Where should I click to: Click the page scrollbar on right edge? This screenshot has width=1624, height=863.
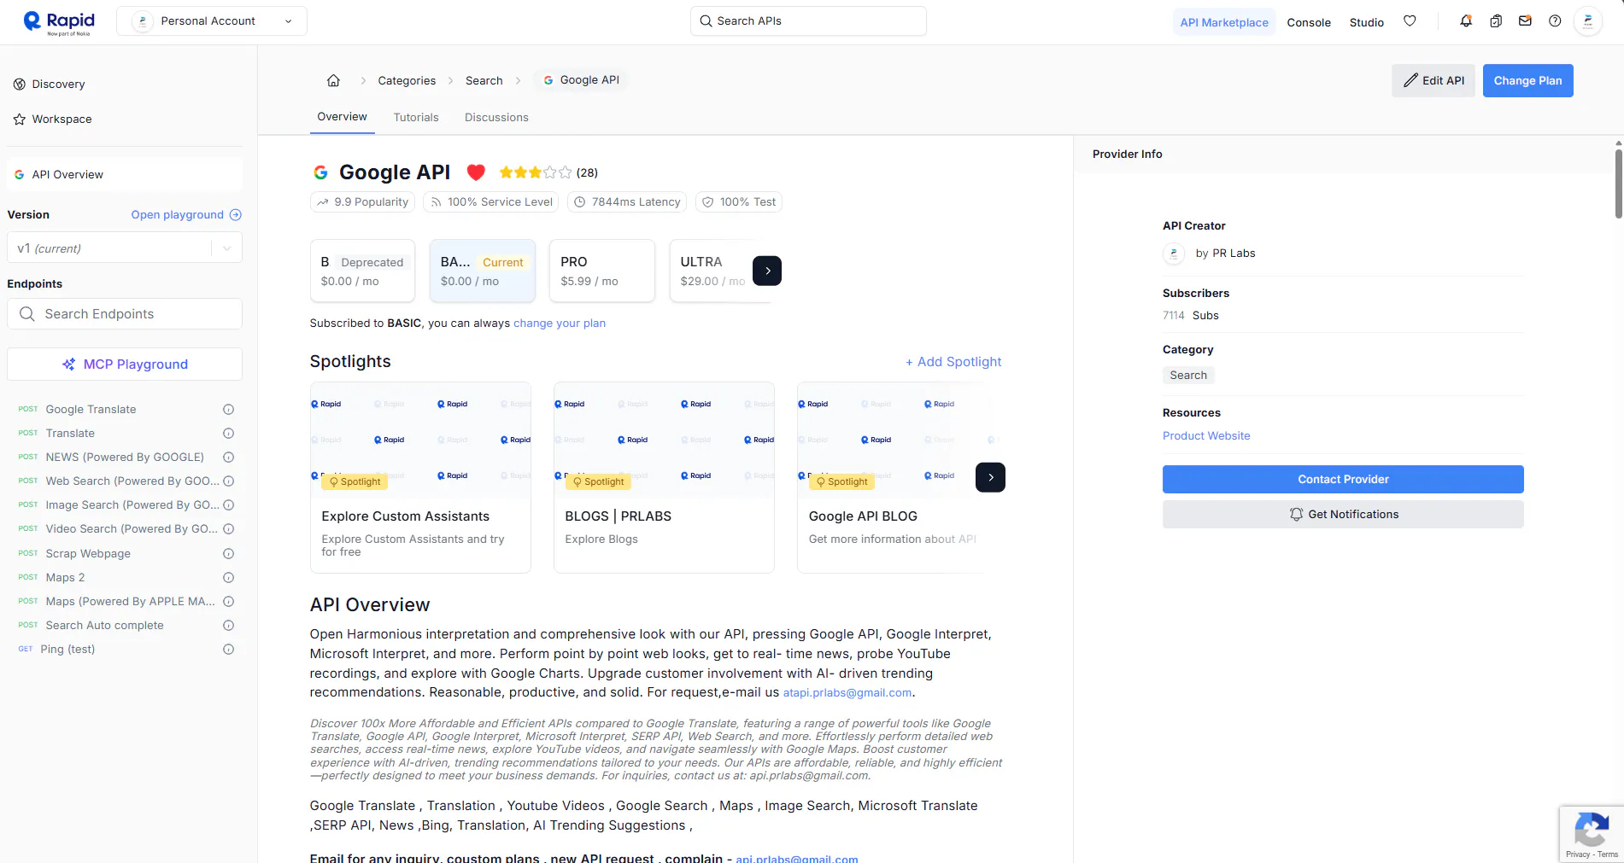pyautogui.click(x=1619, y=184)
